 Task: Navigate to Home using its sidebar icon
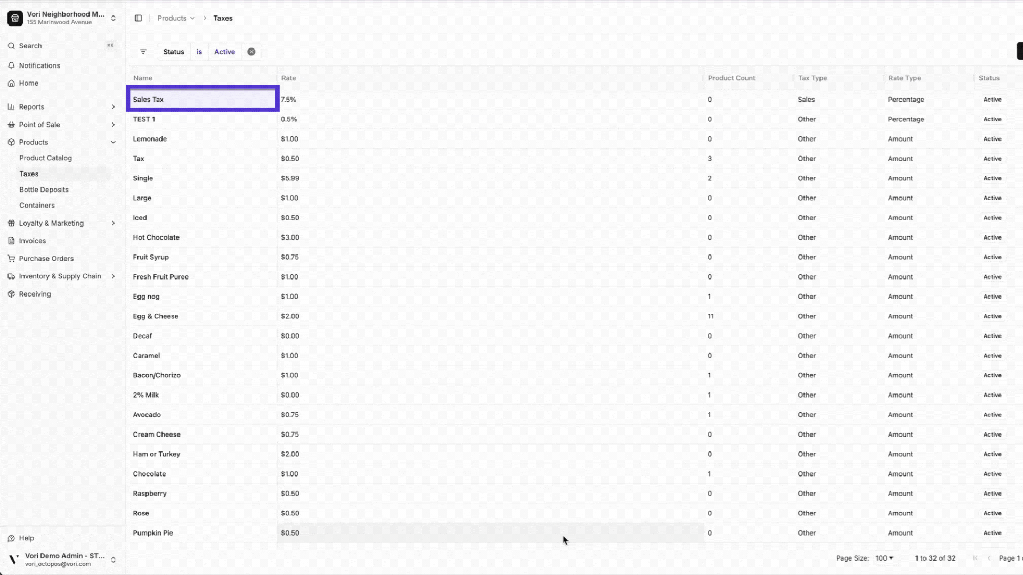pyautogui.click(x=11, y=83)
